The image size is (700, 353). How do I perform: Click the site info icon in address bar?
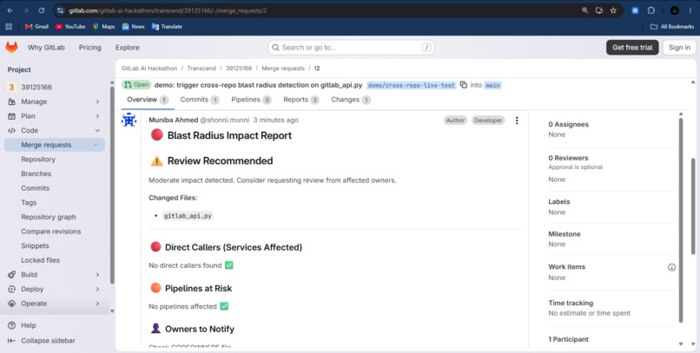(61, 10)
